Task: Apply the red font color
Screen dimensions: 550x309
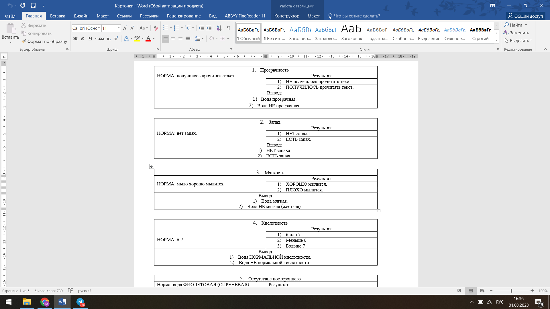Action: [148, 39]
